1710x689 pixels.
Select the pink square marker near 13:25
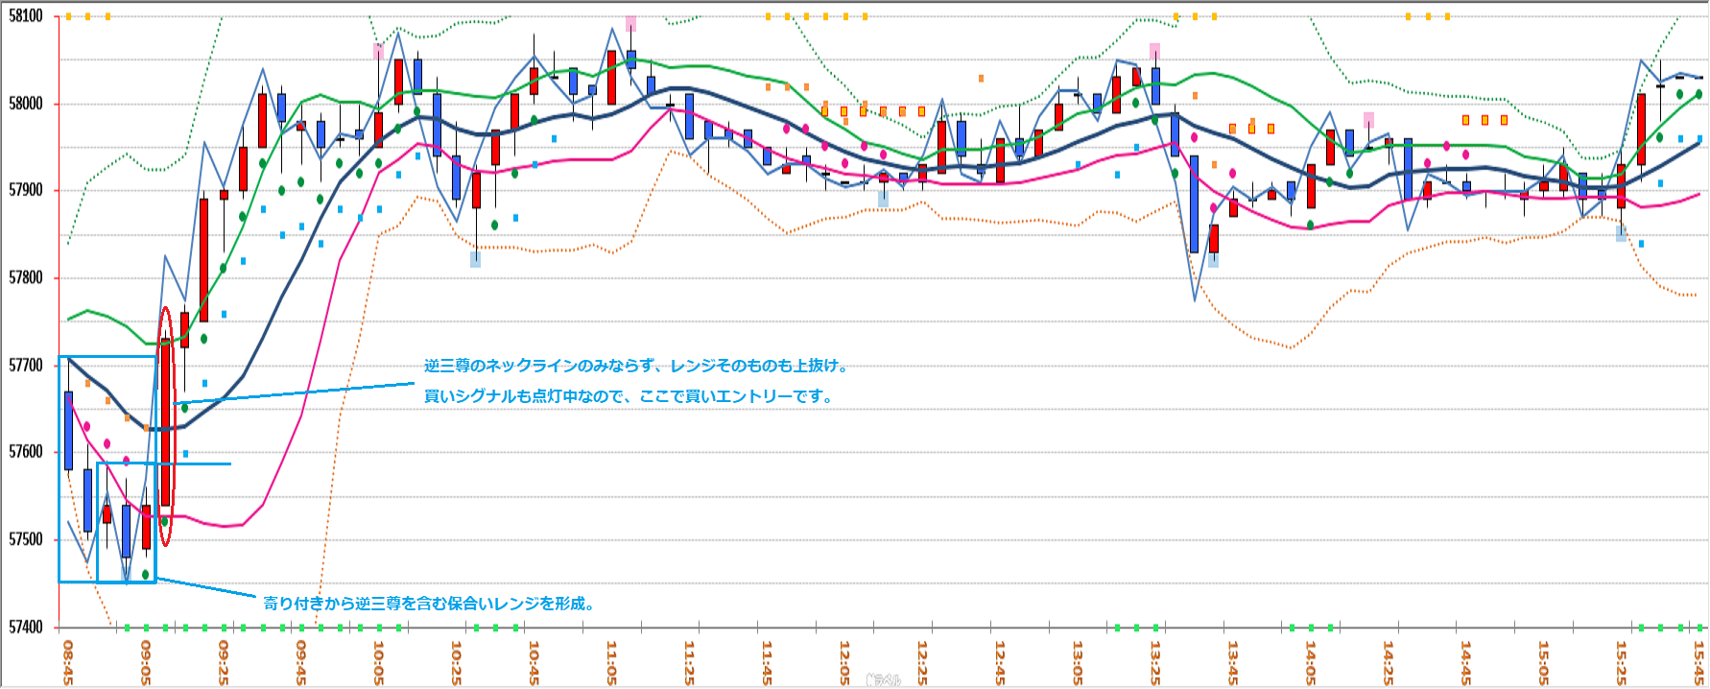pyautogui.click(x=1154, y=50)
